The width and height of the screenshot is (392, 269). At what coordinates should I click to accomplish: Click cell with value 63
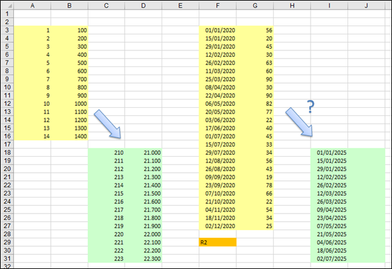tap(255, 62)
